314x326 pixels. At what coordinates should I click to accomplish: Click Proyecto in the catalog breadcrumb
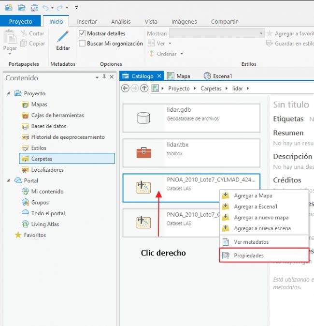point(179,89)
